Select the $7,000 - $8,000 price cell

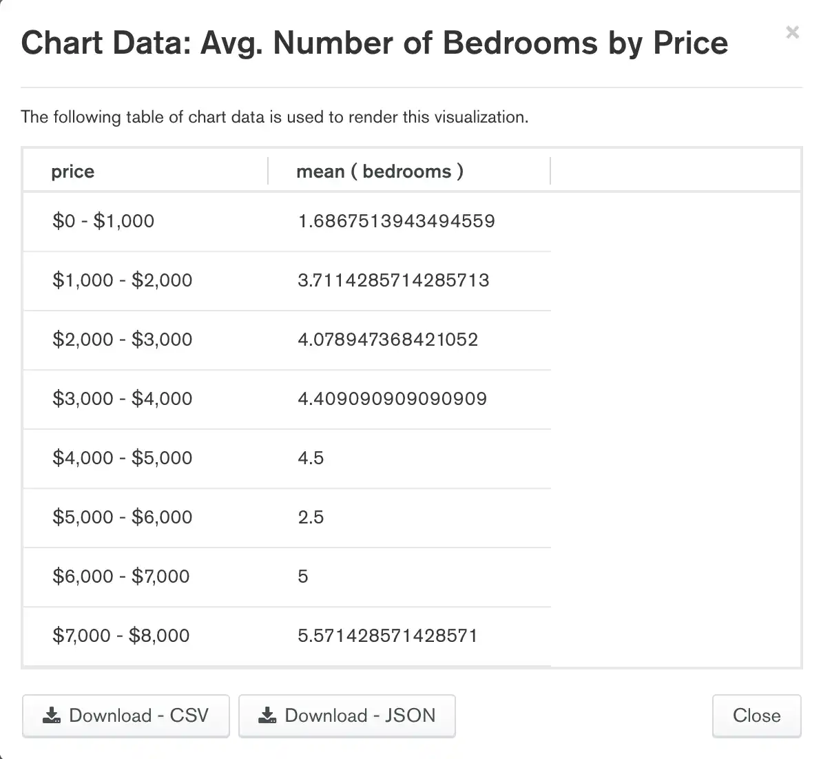tap(121, 636)
